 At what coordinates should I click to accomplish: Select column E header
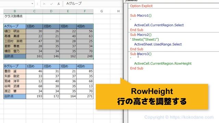coord(68,11)
